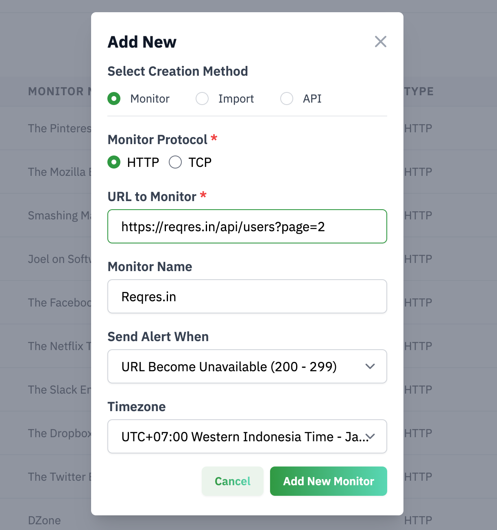The width and height of the screenshot is (497, 530).
Task: Click the Monitor Name field showing Reqres.in
Action: click(247, 296)
